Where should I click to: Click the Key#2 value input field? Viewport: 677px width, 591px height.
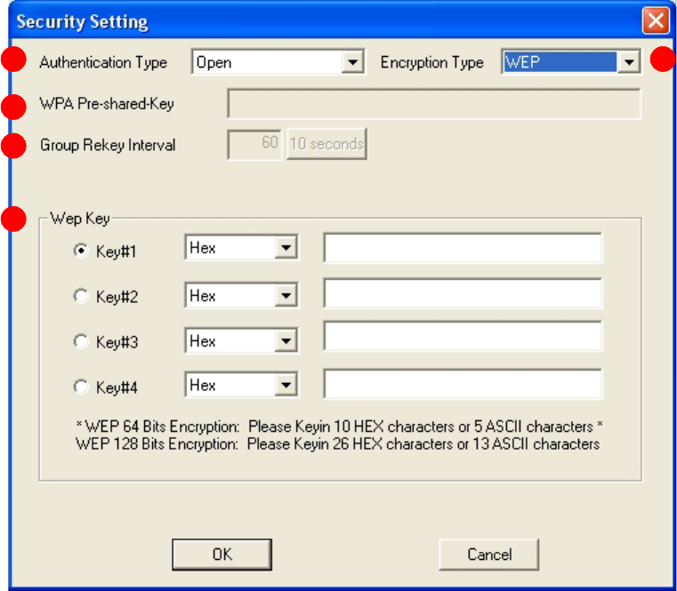463,293
